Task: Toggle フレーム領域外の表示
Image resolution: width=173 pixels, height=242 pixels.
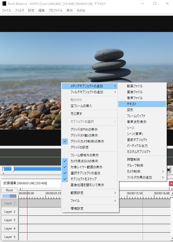Action: 90,155
